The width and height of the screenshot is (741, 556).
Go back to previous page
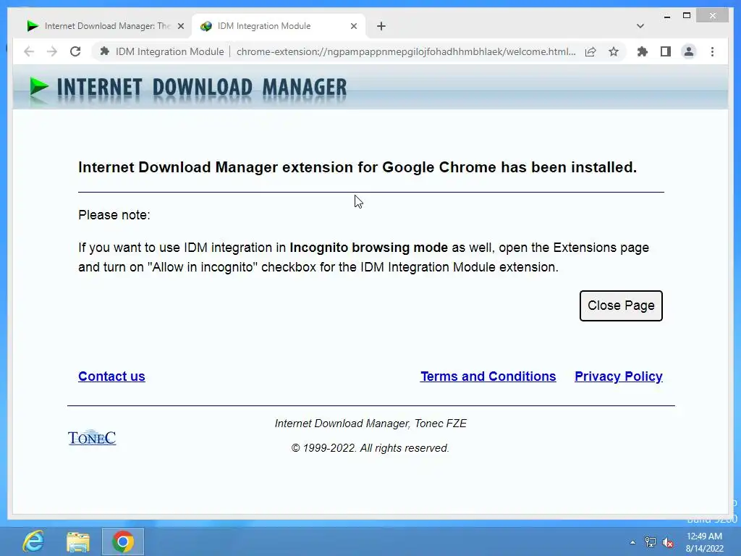pos(29,51)
